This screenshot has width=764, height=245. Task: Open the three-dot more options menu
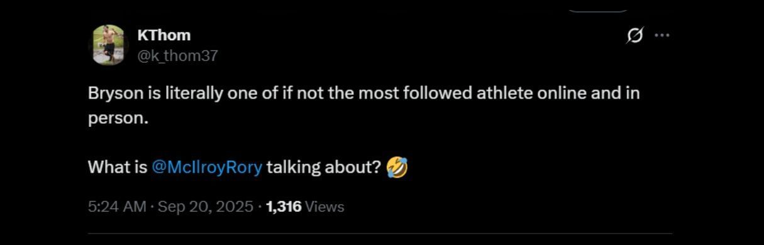click(x=662, y=36)
